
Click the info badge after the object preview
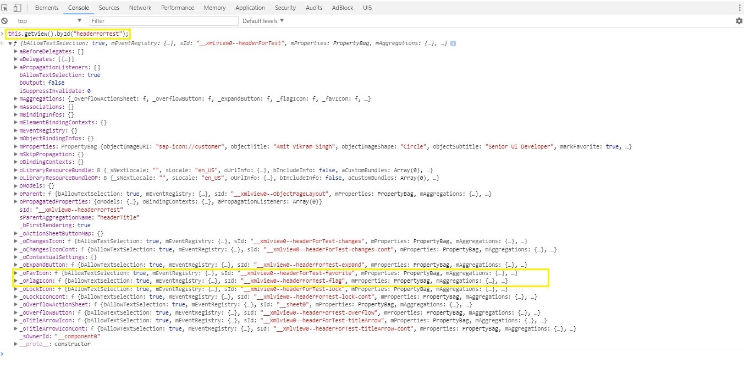click(453, 43)
